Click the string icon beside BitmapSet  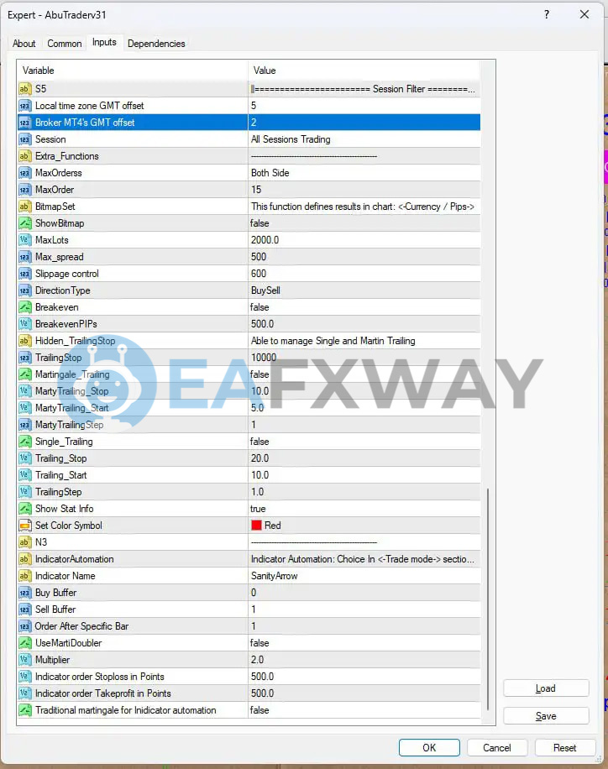[24, 207]
